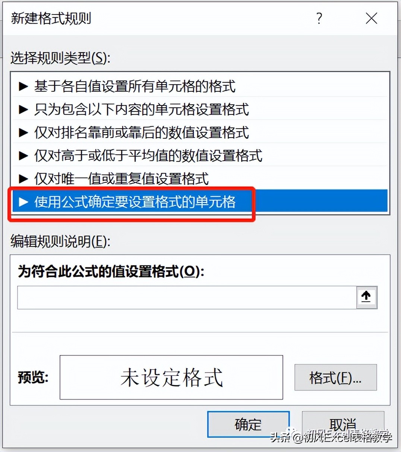Pick 仅对唯一值或重复值设置格式 rule type
401x452 pixels.
click(200, 179)
